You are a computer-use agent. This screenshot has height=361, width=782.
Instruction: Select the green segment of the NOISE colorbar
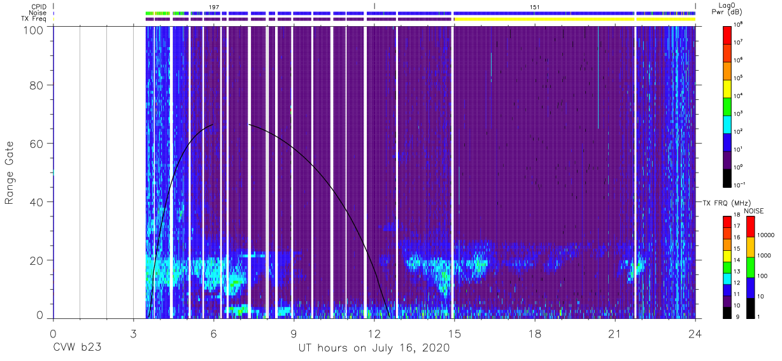click(x=751, y=267)
